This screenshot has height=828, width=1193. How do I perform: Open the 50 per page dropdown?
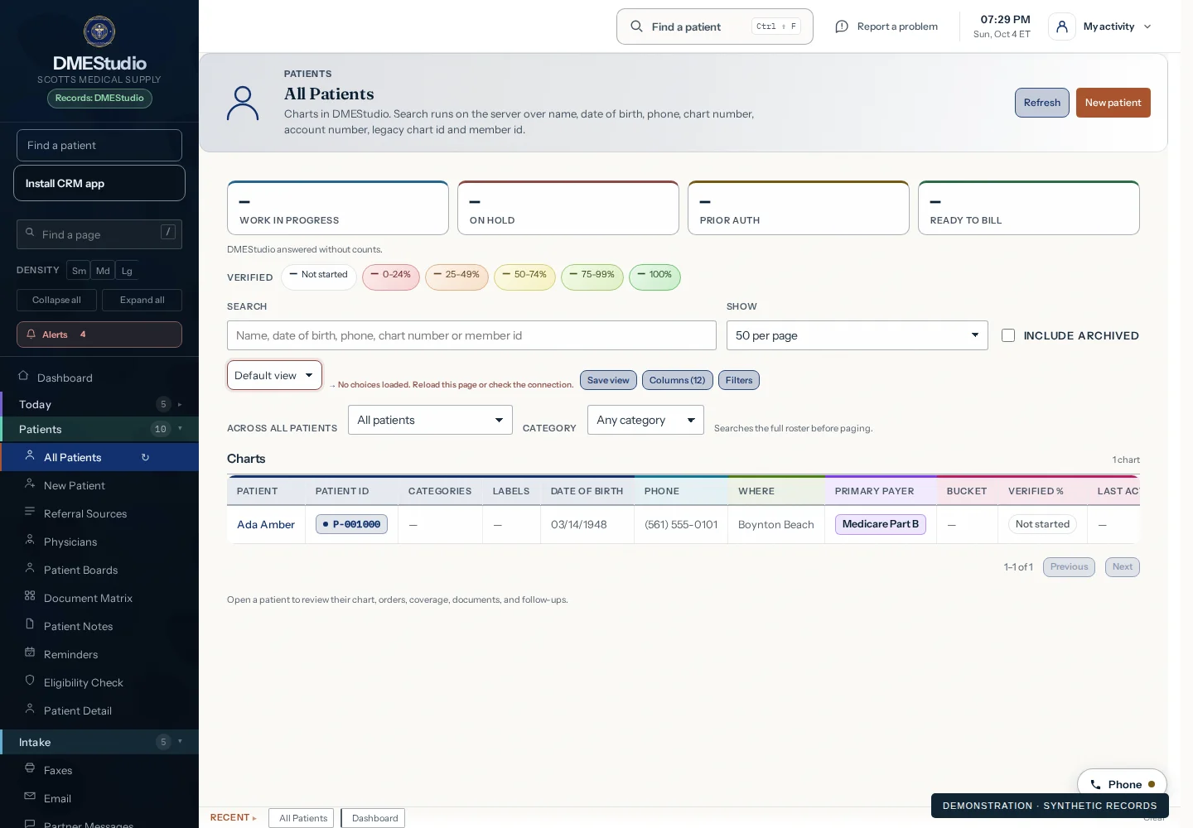[857, 335]
